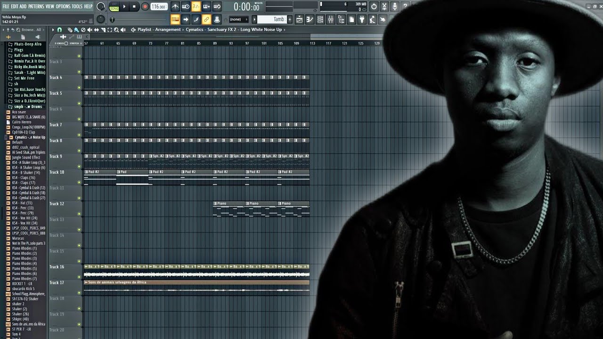Click the 116.000 tempo field
The width and height of the screenshot is (603, 339).
tap(159, 7)
